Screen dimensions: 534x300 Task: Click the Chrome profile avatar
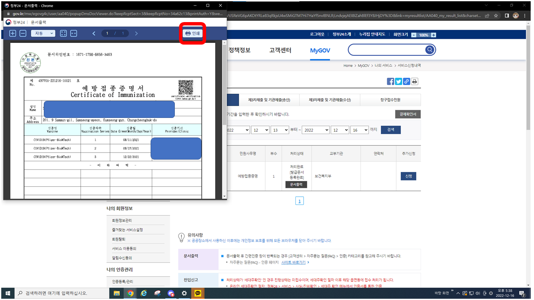[516, 15]
